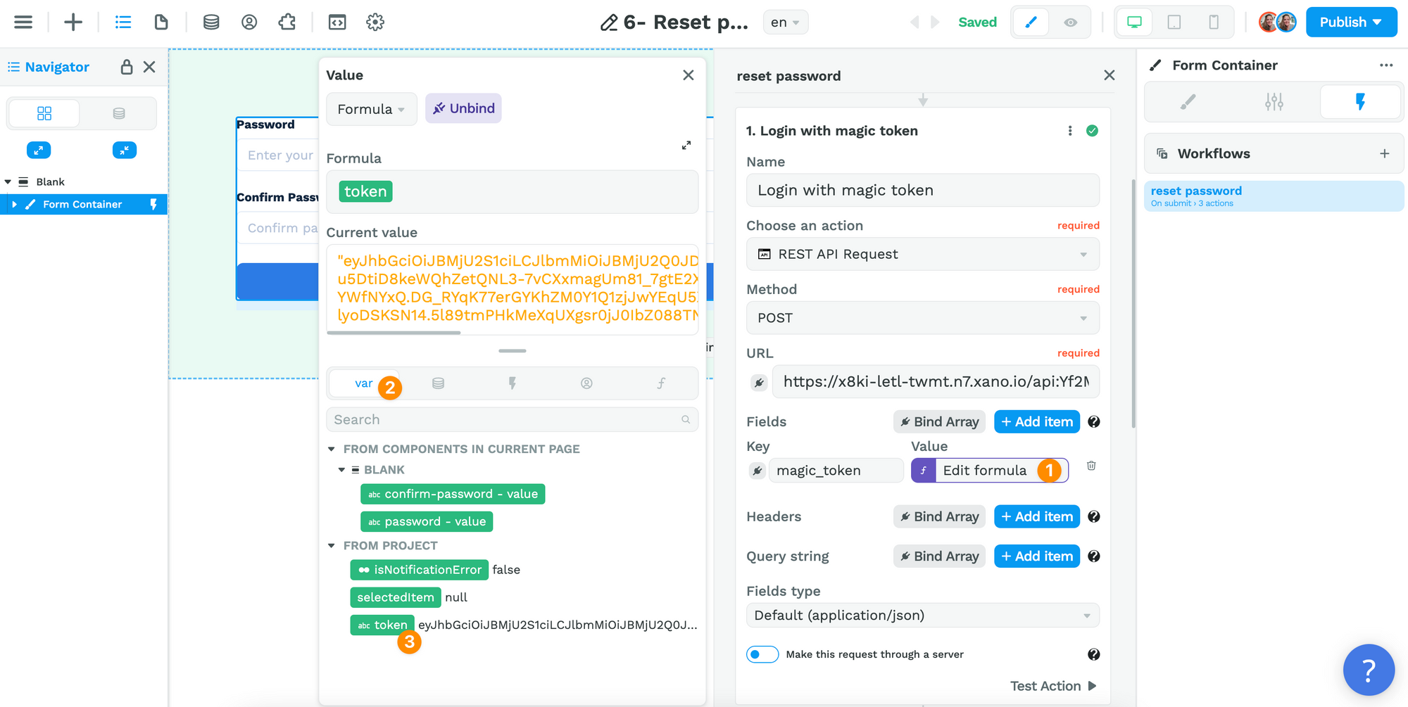
Task: Click the Unbind button
Action: (x=463, y=108)
